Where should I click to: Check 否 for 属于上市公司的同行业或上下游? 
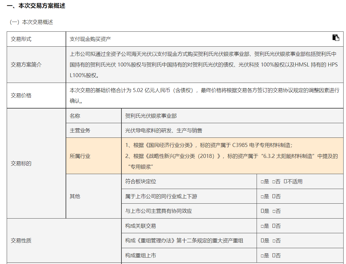click(274, 196)
